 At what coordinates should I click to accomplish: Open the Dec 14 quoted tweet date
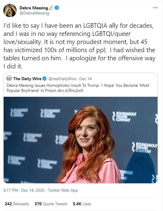coord(86,79)
